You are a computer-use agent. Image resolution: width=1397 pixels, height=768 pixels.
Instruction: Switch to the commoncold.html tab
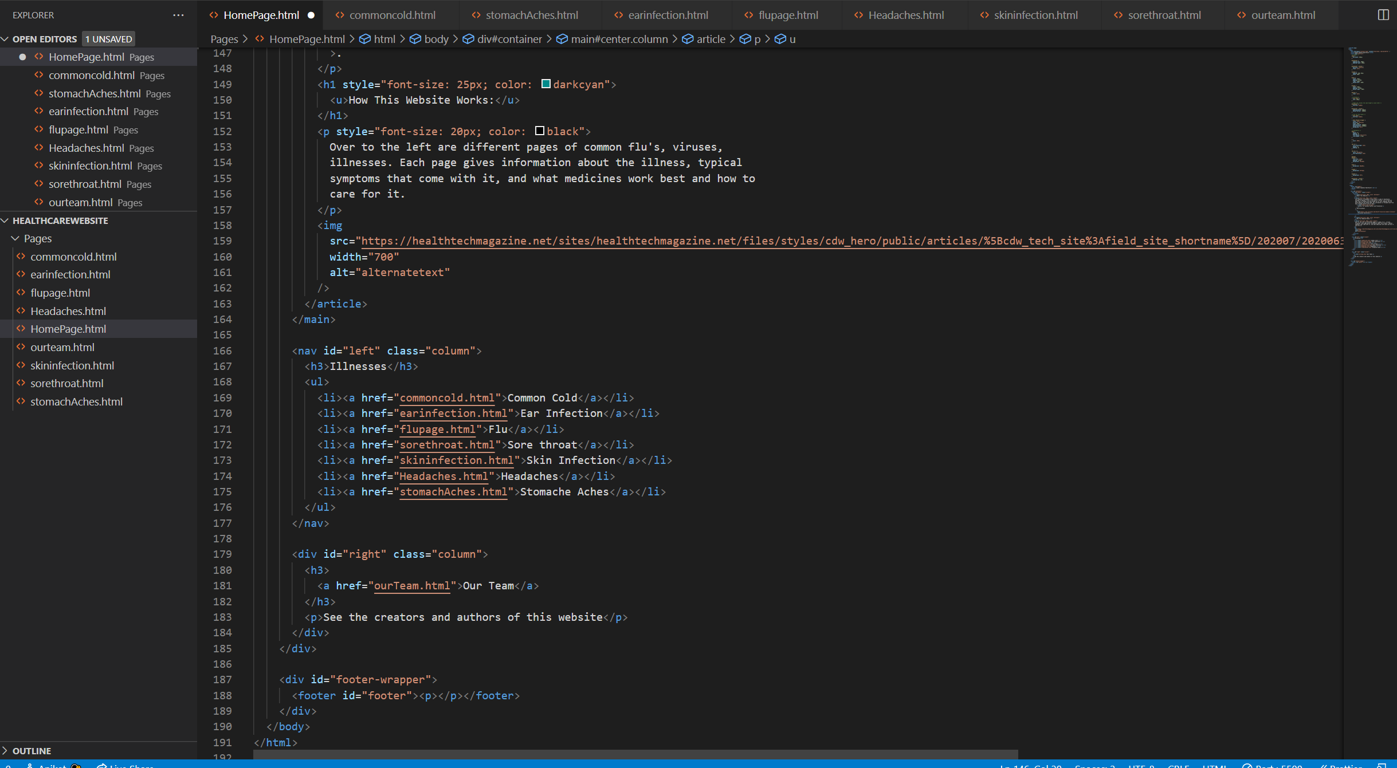(392, 15)
